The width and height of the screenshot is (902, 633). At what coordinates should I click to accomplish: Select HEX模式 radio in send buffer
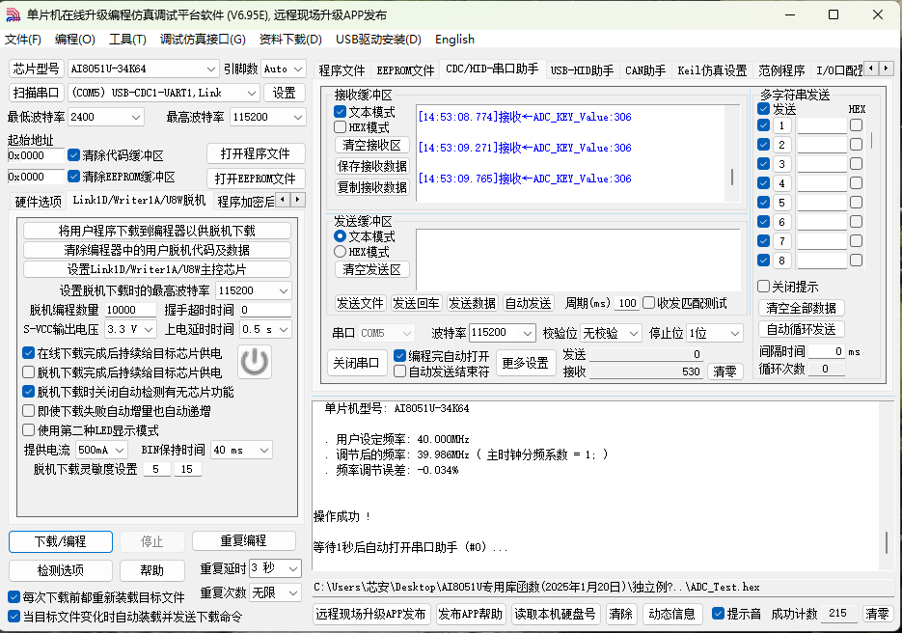click(x=341, y=251)
